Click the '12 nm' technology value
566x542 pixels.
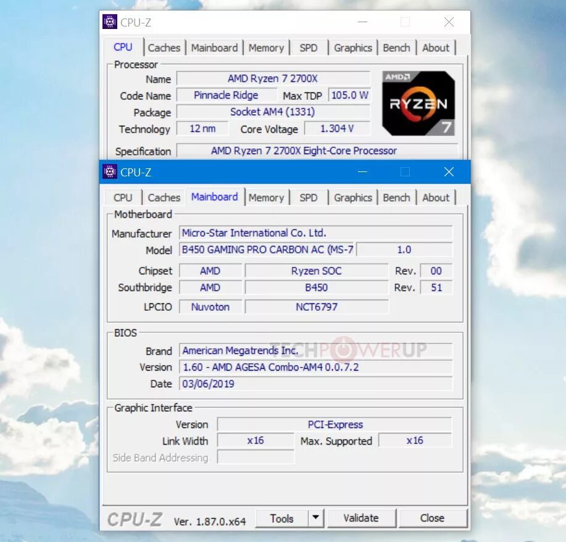pos(202,128)
